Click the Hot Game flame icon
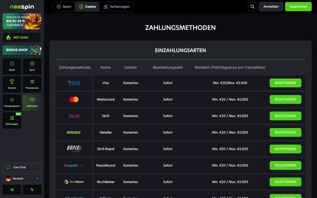Screen dimensions: 317x198 (x=8, y=37)
